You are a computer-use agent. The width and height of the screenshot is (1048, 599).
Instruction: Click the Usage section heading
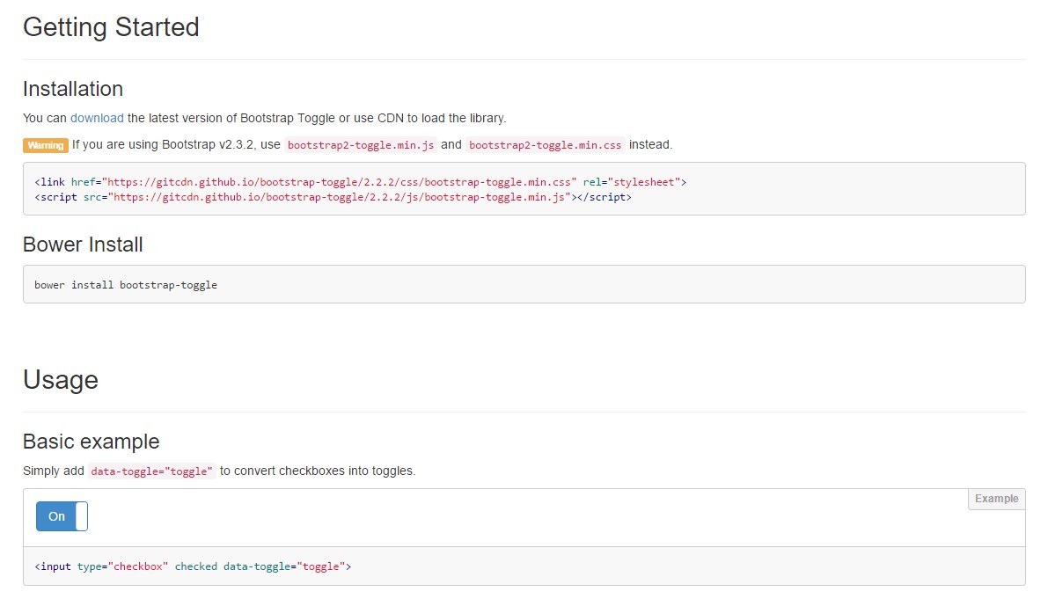(x=61, y=380)
